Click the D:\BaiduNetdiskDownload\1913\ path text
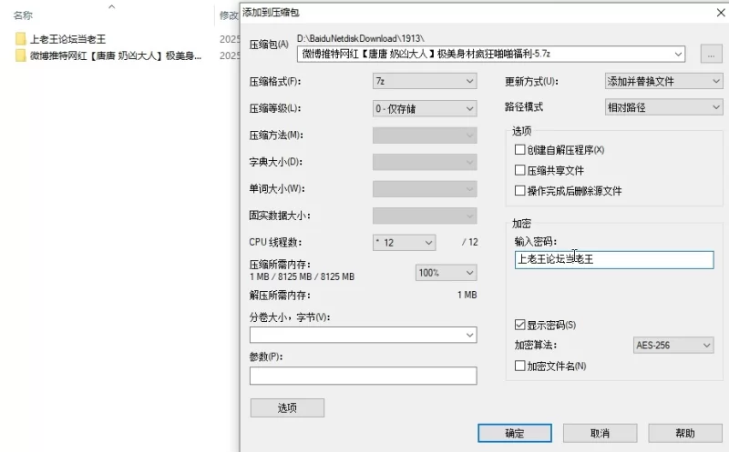The height and width of the screenshot is (452, 729). click(x=361, y=38)
